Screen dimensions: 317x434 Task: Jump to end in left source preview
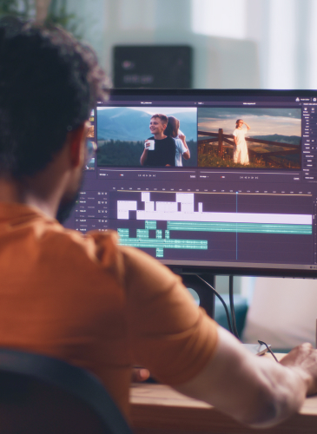click(x=155, y=175)
